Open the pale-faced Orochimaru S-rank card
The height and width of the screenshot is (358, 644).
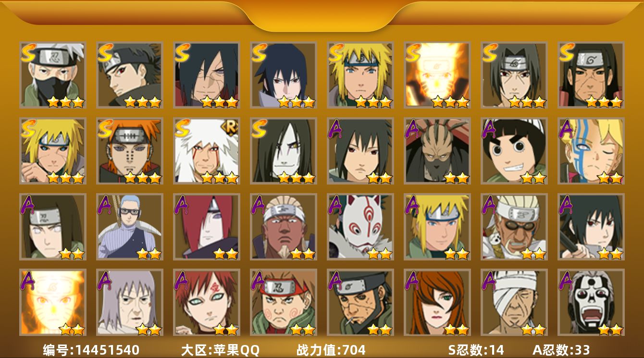tap(284, 151)
